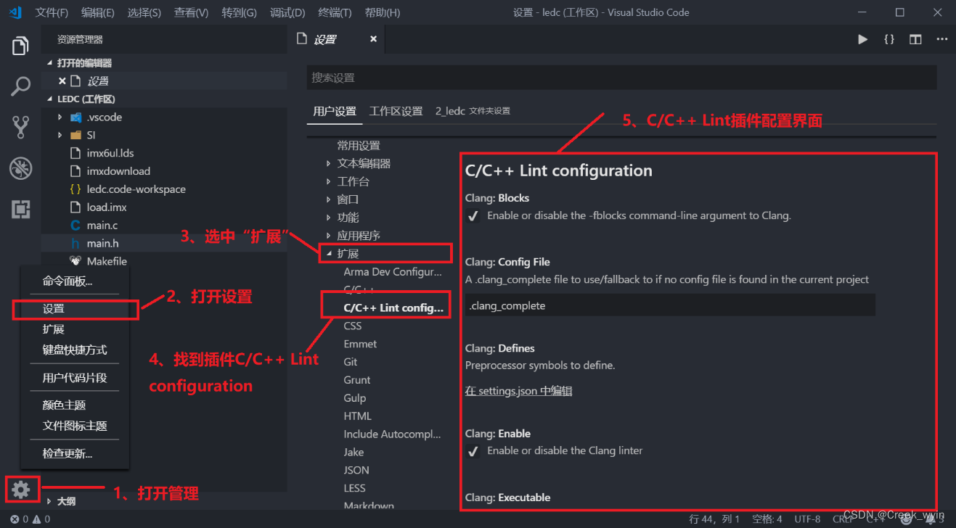Image resolution: width=956 pixels, height=528 pixels.
Task: Click the Run button in the editor toolbar
Action: point(862,39)
